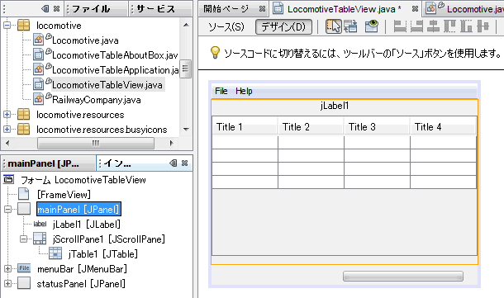The height and width of the screenshot is (298, 504).
Task: Expand the locomotive.resources package
Action: 7,114
